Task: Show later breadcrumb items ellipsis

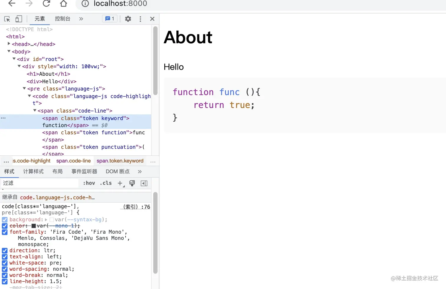Action: [x=153, y=161]
